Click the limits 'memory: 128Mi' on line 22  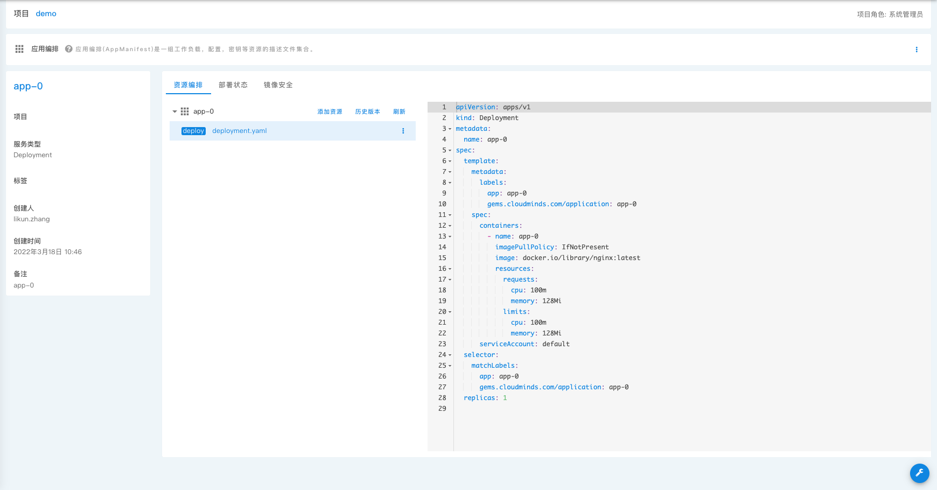pyautogui.click(x=536, y=333)
